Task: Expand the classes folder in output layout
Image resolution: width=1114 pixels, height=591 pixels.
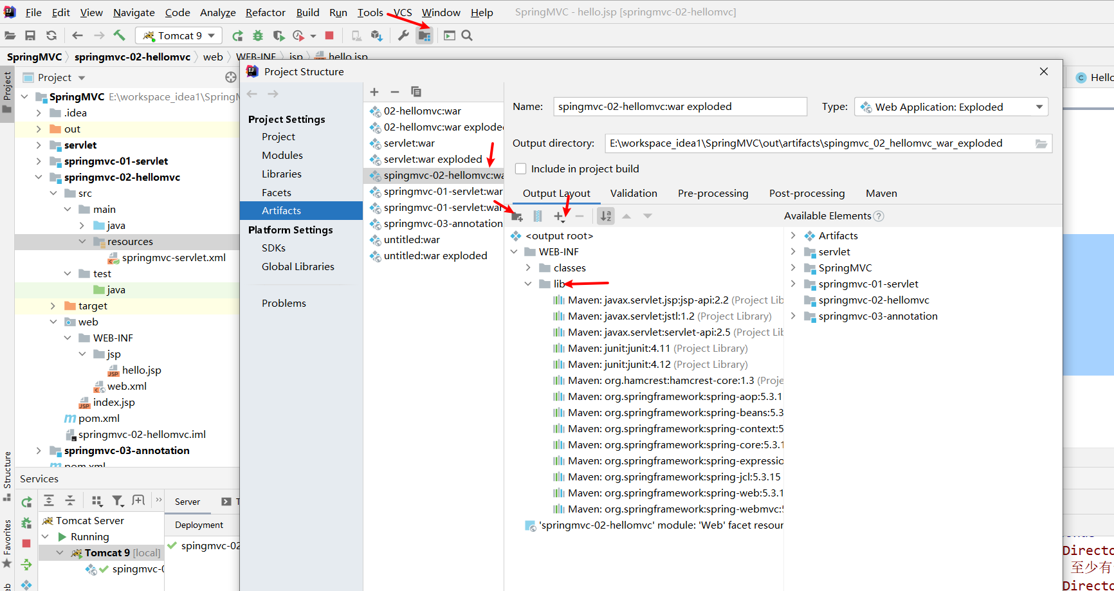Action: pos(528,268)
